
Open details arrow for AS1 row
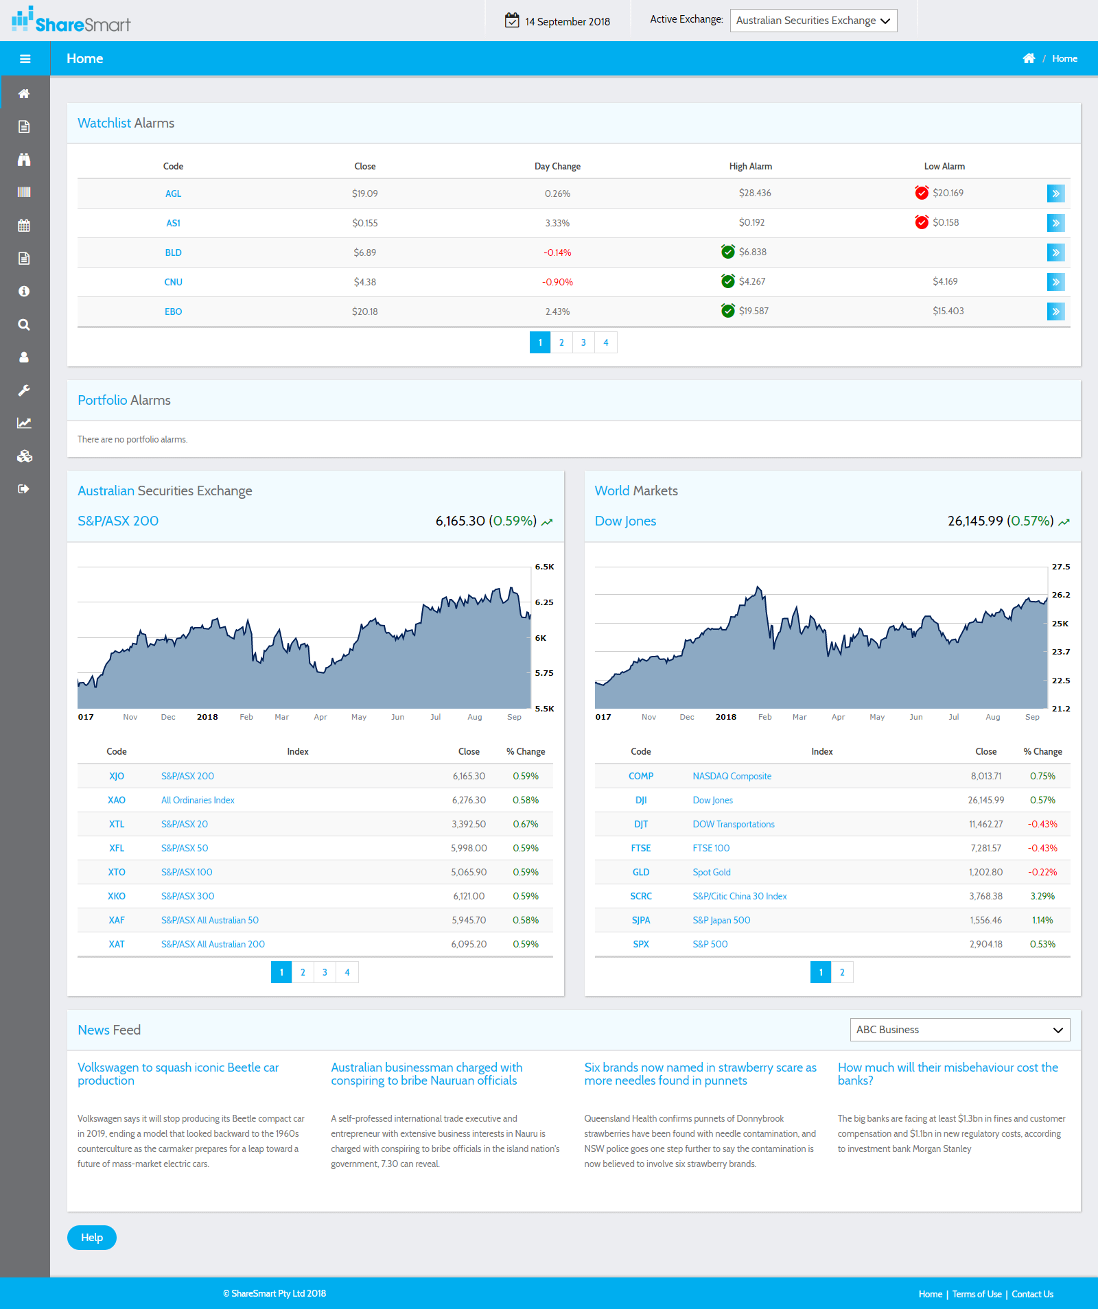click(x=1055, y=223)
